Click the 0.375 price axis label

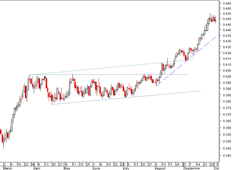[227, 108]
